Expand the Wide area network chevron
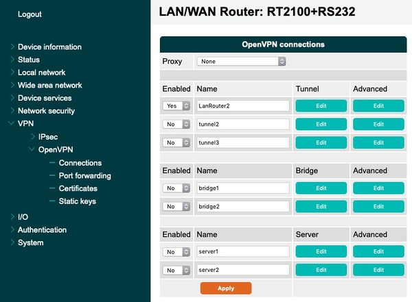Viewport: 412px width, 302px height. tap(12, 85)
